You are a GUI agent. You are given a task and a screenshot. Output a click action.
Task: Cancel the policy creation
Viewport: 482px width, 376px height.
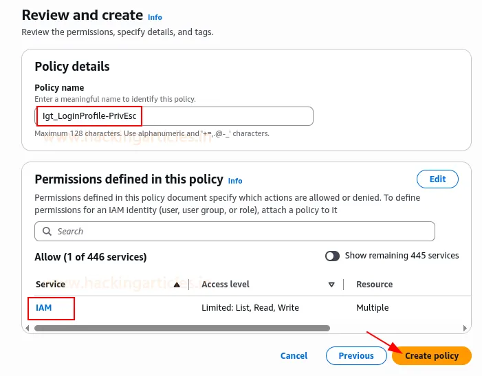pos(294,356)
